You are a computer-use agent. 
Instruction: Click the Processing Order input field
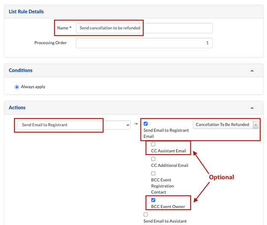pyautogui.click(x=144, y=43)
